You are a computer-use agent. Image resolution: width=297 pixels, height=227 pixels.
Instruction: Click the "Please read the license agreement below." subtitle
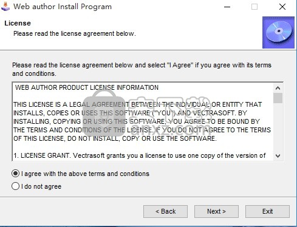75,33
